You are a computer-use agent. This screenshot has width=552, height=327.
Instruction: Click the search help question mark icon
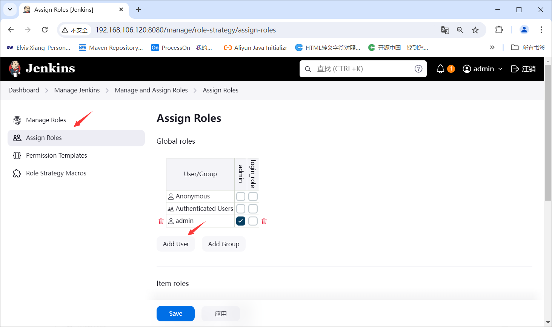click(418, 69)
